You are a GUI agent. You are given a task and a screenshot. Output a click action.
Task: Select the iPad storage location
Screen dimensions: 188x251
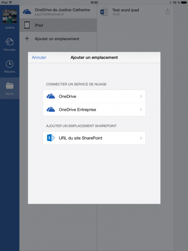pyautogui.click(x=58, y=25)
